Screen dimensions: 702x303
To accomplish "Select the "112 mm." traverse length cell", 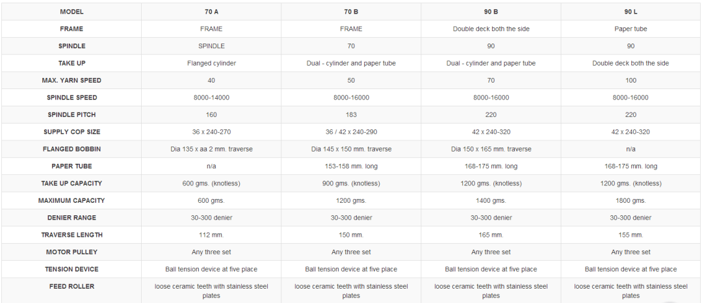I will click(211, 235).
